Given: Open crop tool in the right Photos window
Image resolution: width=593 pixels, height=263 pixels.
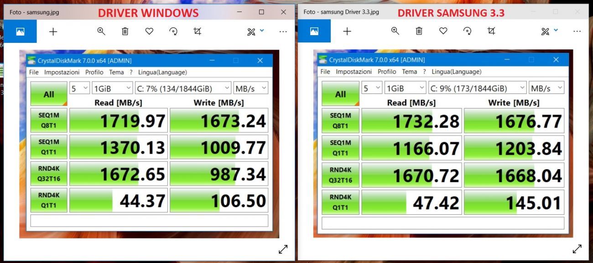Looking at the screenshot, I should tap(491, 31).
